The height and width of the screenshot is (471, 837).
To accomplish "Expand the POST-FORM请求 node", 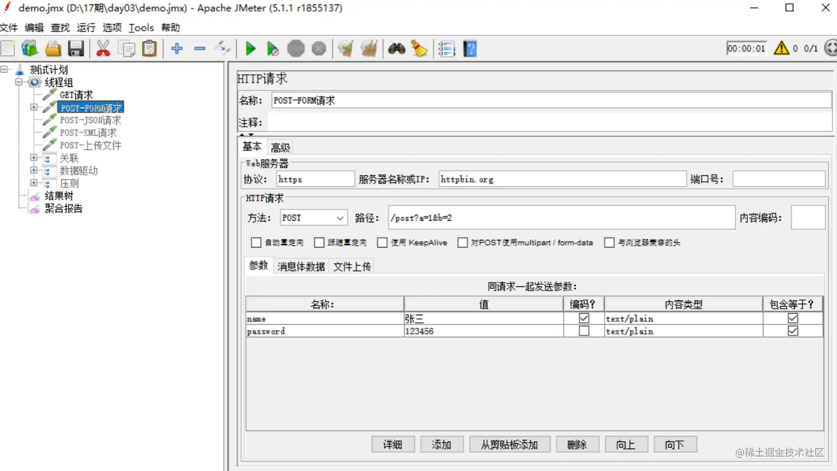I will [x=34, y=107].
